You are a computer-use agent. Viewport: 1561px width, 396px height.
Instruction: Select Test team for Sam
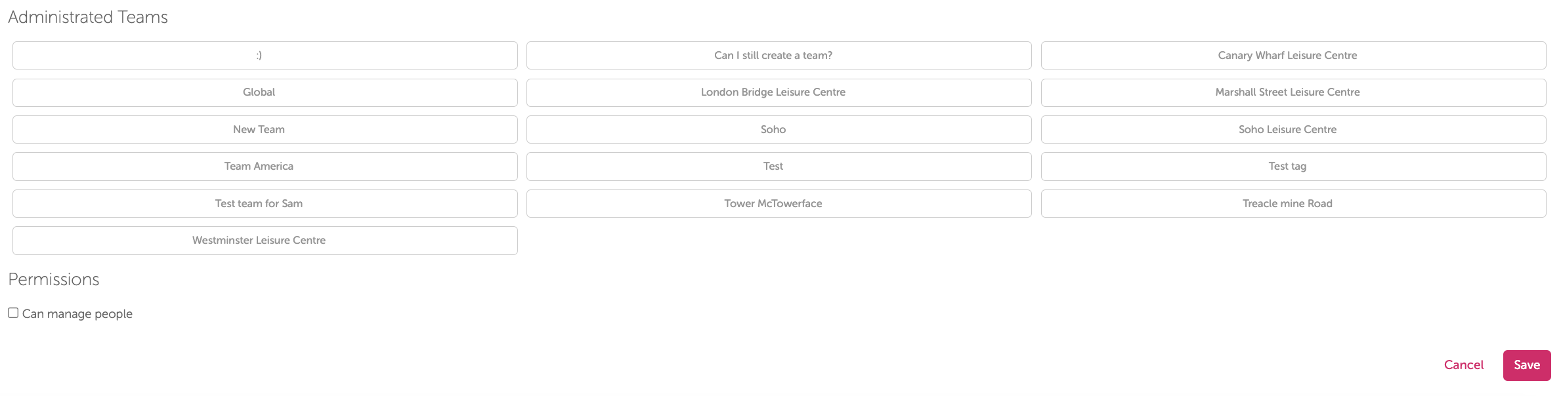coord(265,204)
